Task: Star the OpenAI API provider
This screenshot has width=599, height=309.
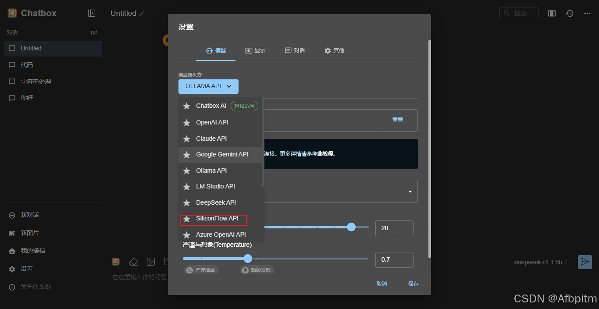Action: [x=187, y=123]
